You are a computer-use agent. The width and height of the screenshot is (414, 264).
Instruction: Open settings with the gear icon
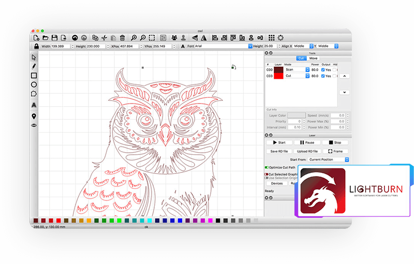click(280, 38)
